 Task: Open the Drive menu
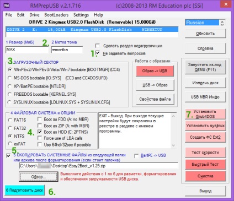click(34, 15)
